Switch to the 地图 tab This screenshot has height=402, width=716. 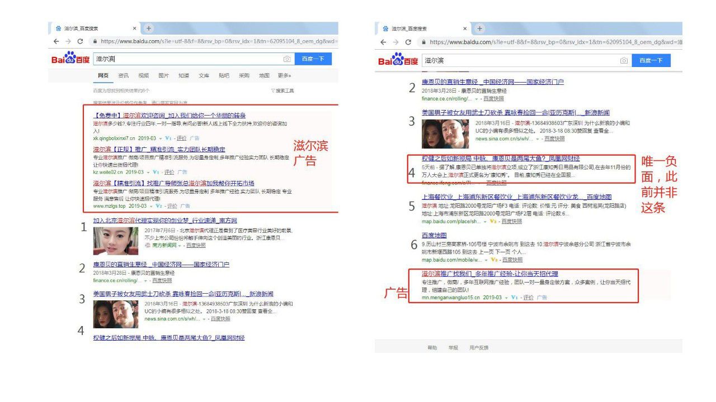pyautogui.click(x=264, y=75)
